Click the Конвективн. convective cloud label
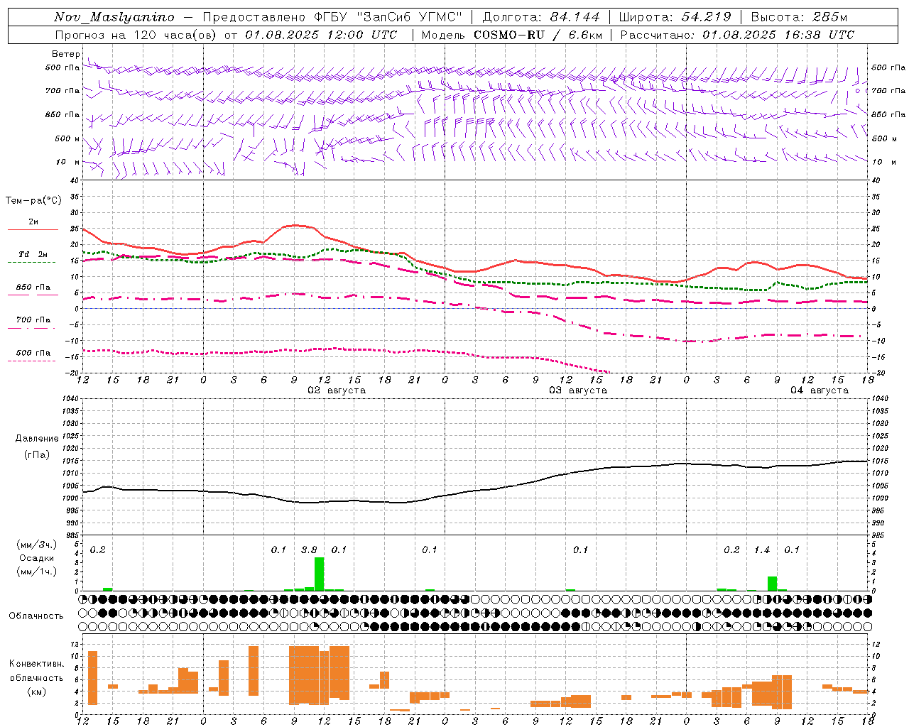This screenshot has height=727, width=909. 37,664
